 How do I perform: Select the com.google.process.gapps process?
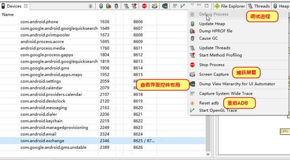click(x=103, y=55)
